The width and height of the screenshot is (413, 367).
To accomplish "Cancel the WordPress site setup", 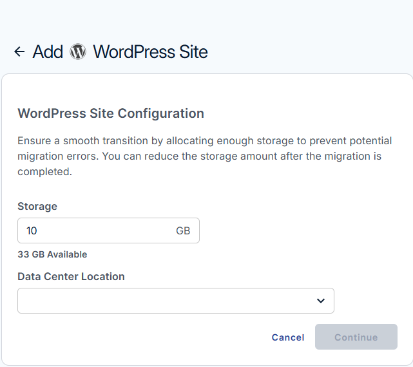I will (x=288, y=337).
